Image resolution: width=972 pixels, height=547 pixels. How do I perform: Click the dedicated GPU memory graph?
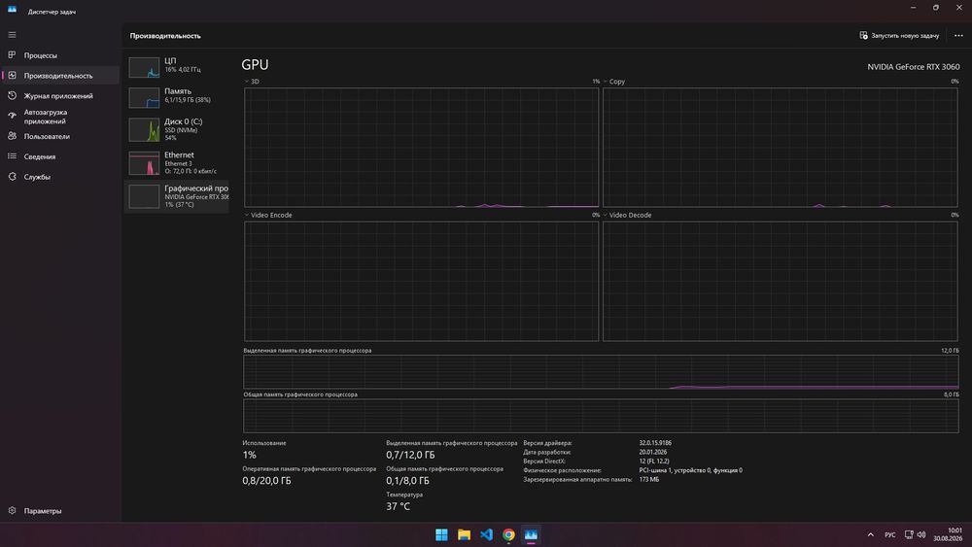(601, 372)
